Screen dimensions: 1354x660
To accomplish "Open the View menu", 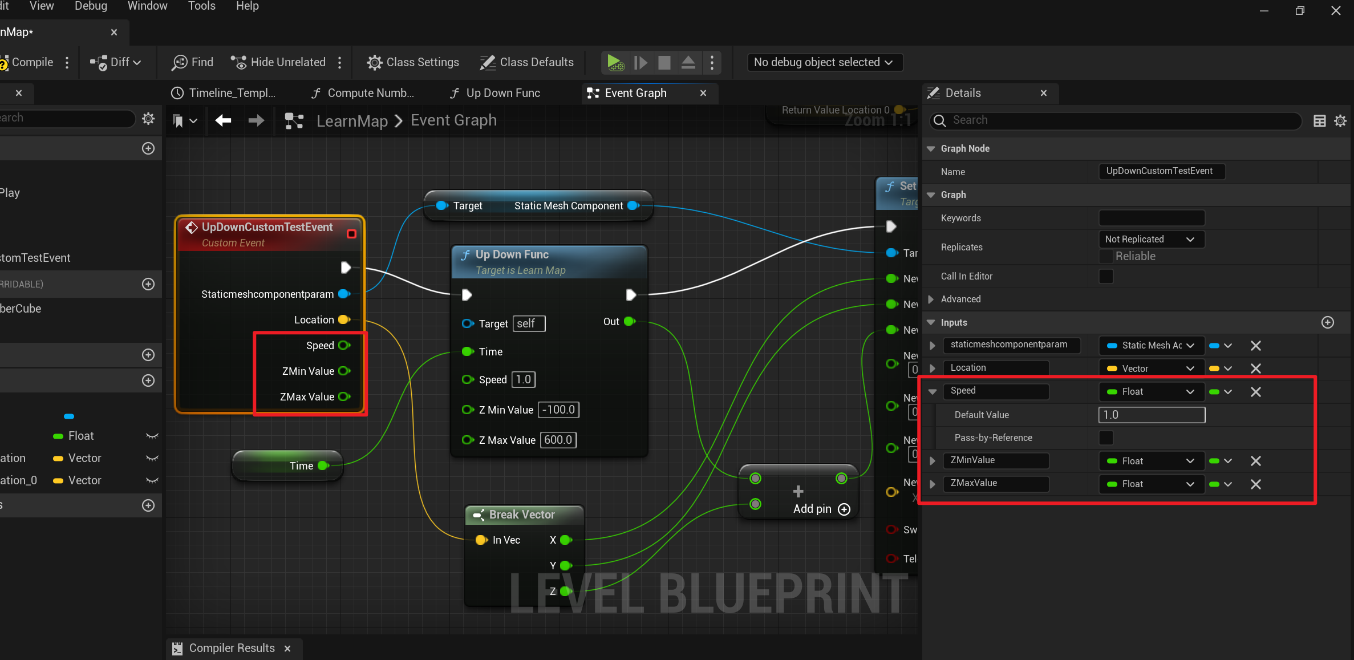I will click(42, 6).
